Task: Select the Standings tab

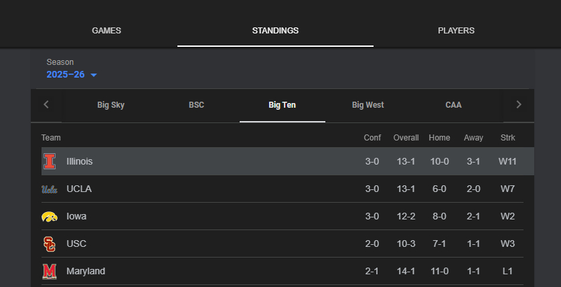Action: point(275,31)
